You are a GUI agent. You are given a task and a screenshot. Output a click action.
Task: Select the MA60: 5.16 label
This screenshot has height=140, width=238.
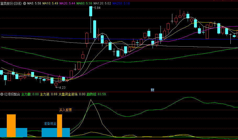(x=84, y=3)
